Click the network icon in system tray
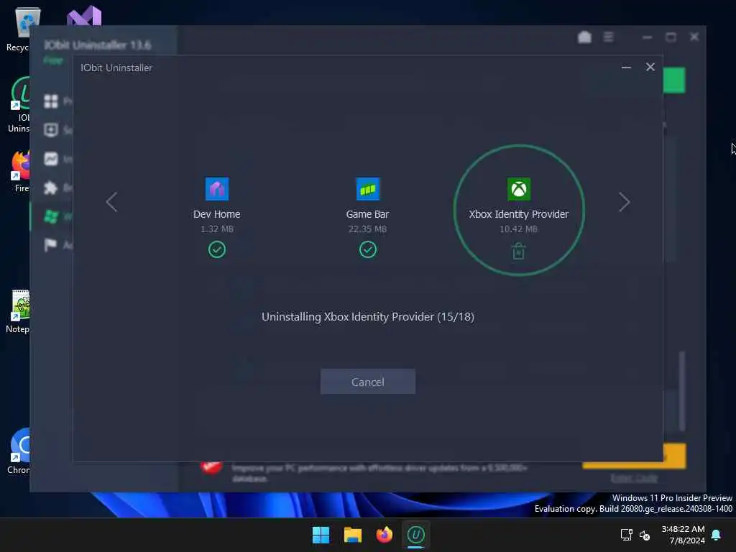Screen dimensions: 736x552 coord(627,535)
